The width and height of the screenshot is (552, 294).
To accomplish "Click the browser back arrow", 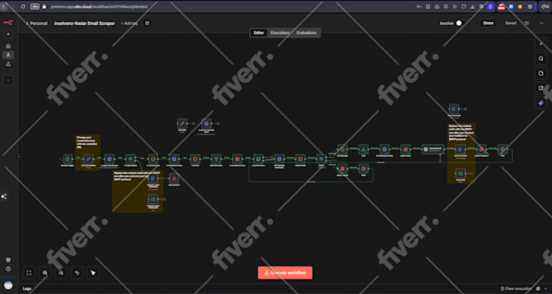I will pyautogui.click(x=4, y=6).
